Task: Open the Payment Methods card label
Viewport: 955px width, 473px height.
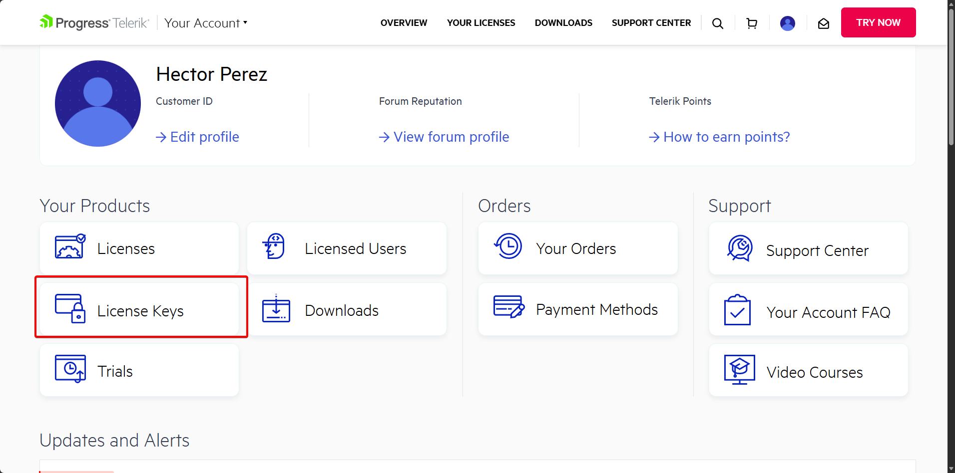Action: click(x=597, y=309)
